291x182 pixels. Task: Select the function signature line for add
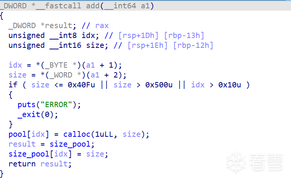coord(77,6)
